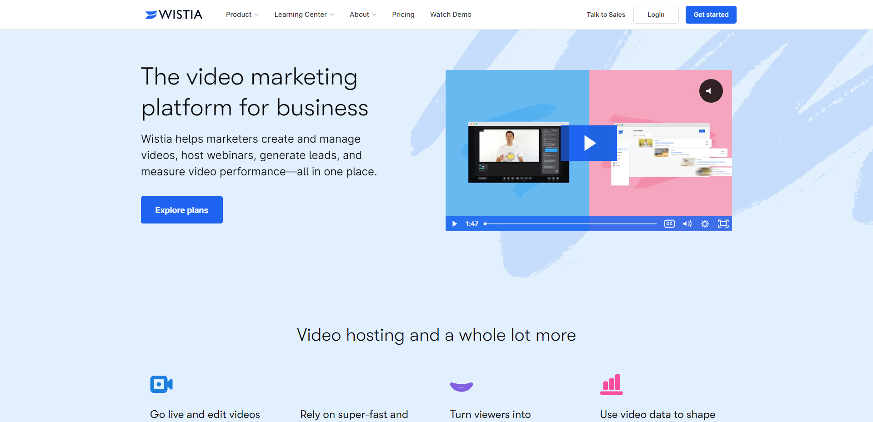The height and width of the screenshot is (422, 873).
Task: Click "Rely on super-fast and" text
Action: click(x=354, y=414)
